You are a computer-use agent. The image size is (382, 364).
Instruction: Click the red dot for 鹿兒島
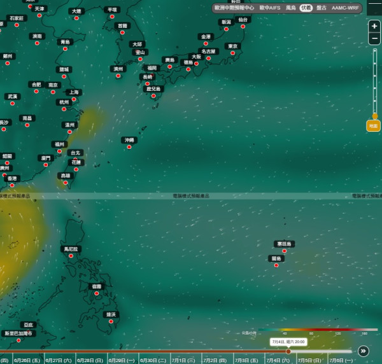153,96
